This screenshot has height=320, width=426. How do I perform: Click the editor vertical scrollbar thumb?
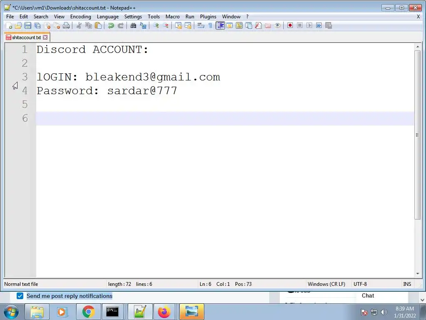(417, 135)
